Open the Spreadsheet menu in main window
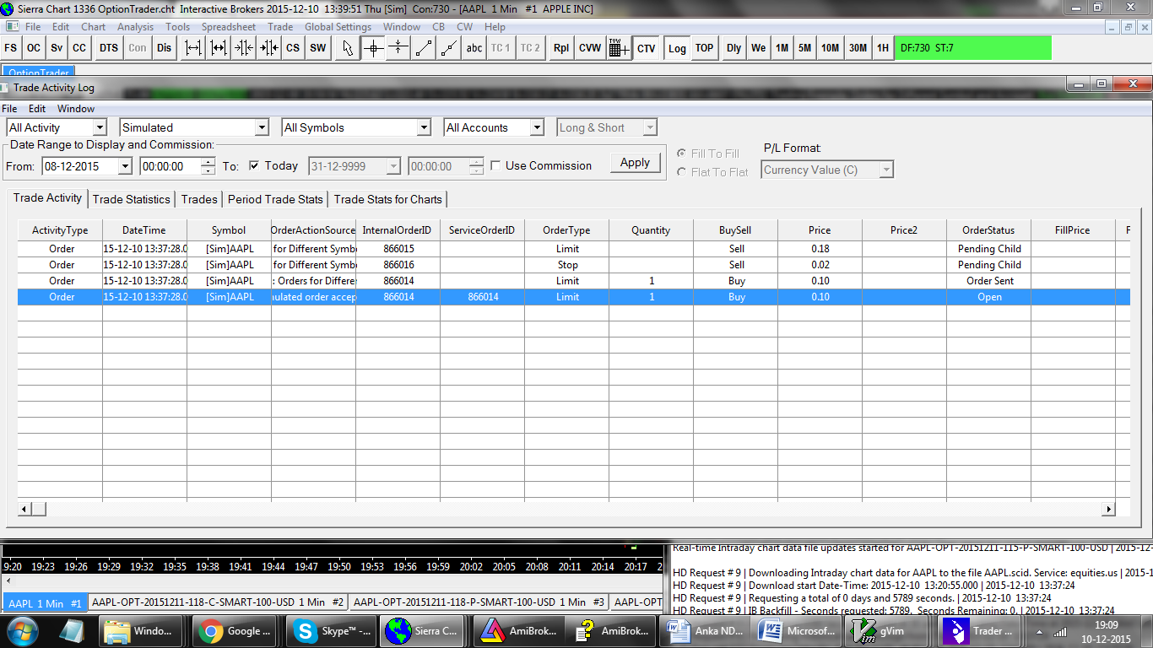1153x648 pixels. (229, 27)
